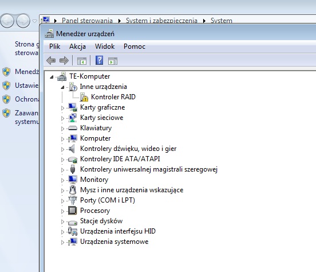
Task: Click the mouse icon for pointing devices
Action: pyautogui.click(x=73, y=190)
